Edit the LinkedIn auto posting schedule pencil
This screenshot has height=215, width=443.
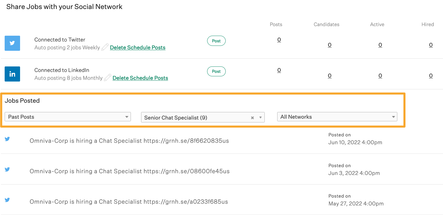108,77
